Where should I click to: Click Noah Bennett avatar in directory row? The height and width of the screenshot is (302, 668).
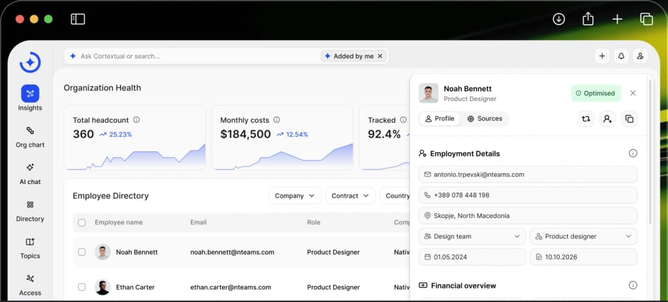(x=102, y=252)
